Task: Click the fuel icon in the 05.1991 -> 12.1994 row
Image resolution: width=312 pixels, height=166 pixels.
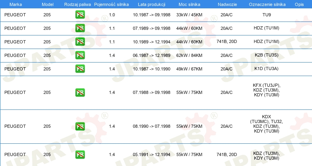Action: click(80, 154)
